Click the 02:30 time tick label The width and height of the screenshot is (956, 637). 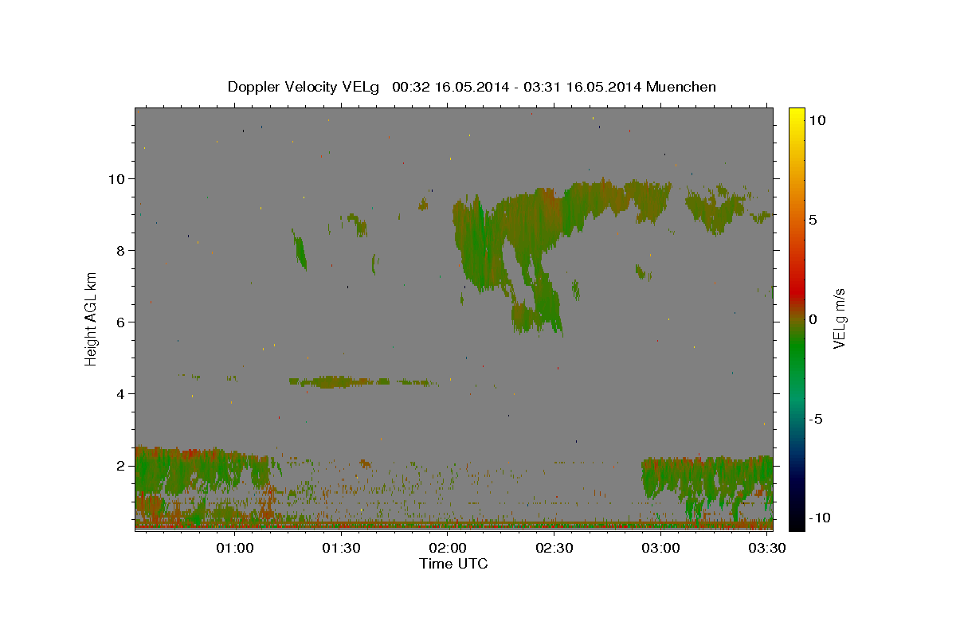pyautogui.click(x=554, y=548)
